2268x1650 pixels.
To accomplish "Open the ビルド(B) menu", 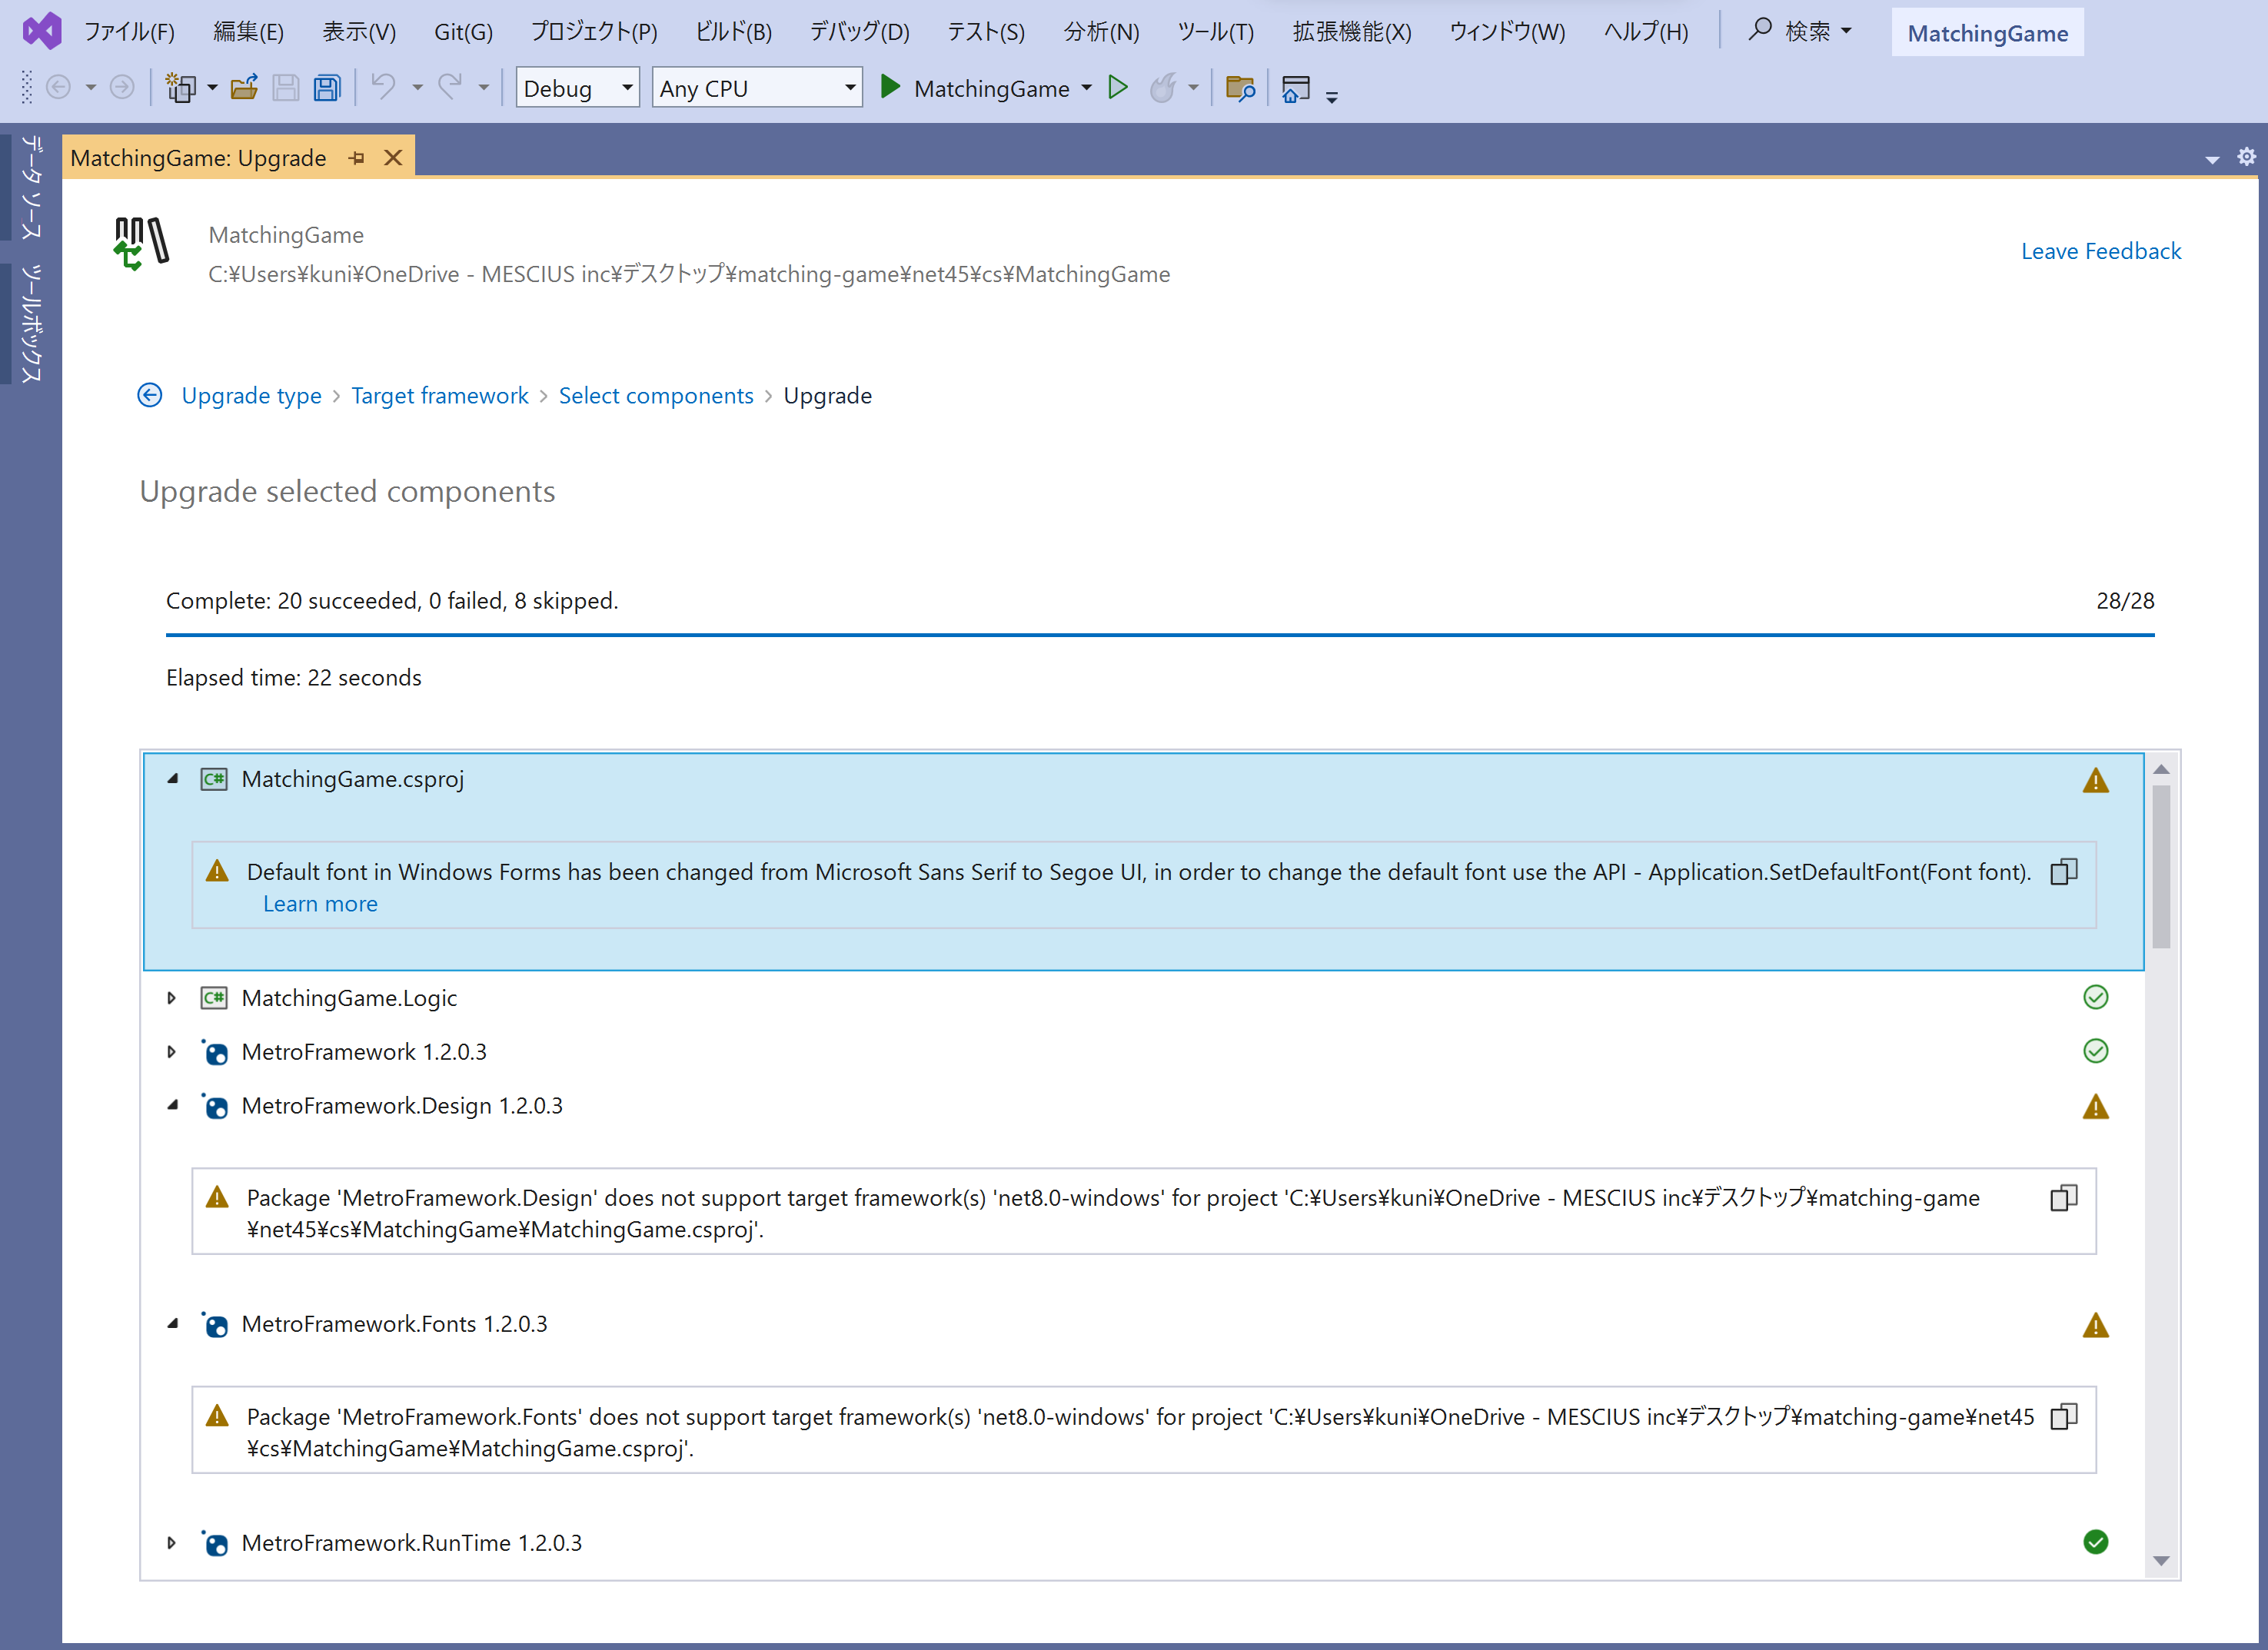I will (x=733, y=32).
